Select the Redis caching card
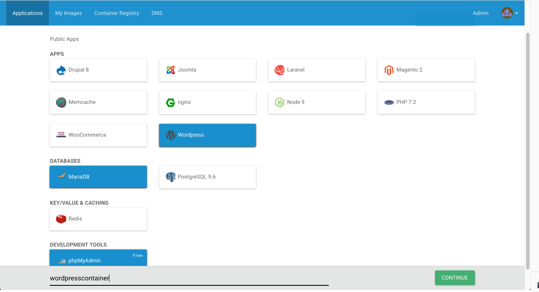539x292 pixels. tap(98, 219)
